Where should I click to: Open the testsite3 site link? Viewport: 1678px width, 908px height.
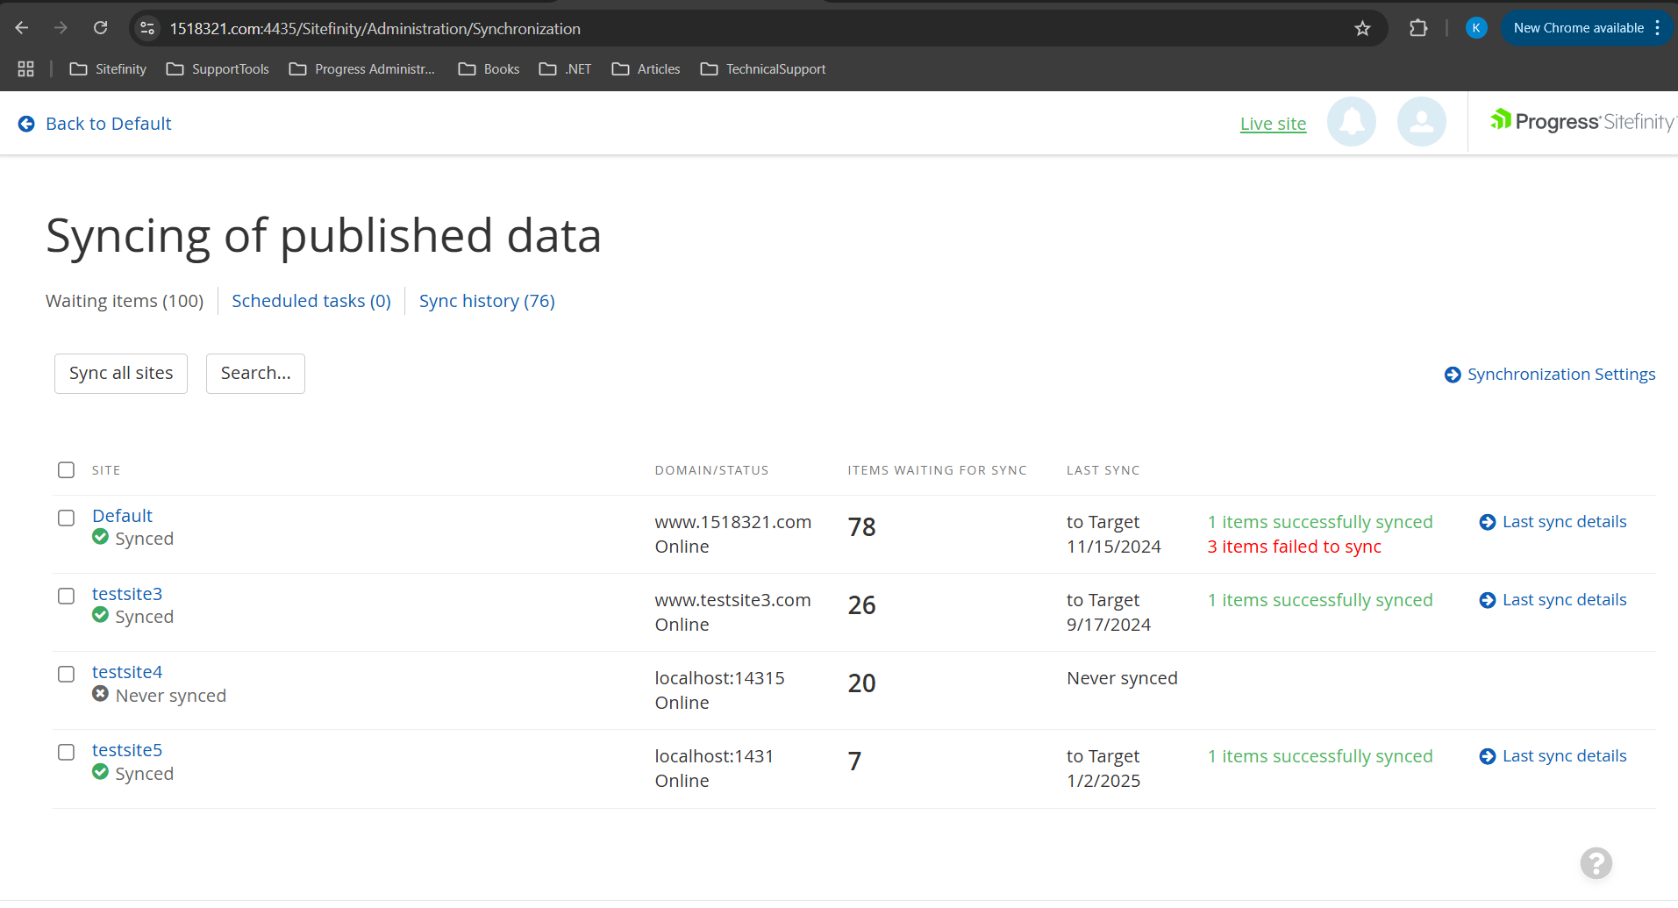[127, 594]
